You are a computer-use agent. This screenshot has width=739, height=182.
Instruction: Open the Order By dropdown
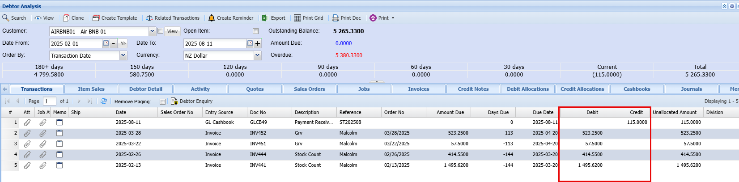123,55
